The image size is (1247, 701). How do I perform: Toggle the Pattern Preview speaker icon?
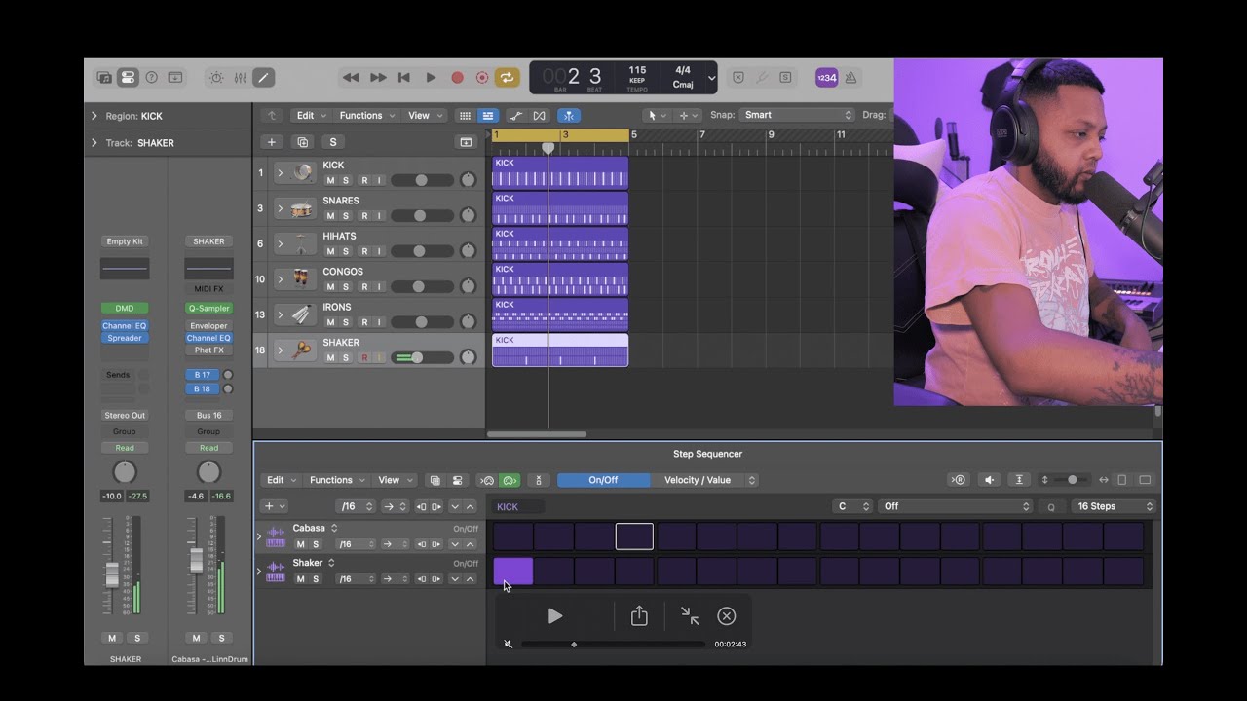pos(989,480)
